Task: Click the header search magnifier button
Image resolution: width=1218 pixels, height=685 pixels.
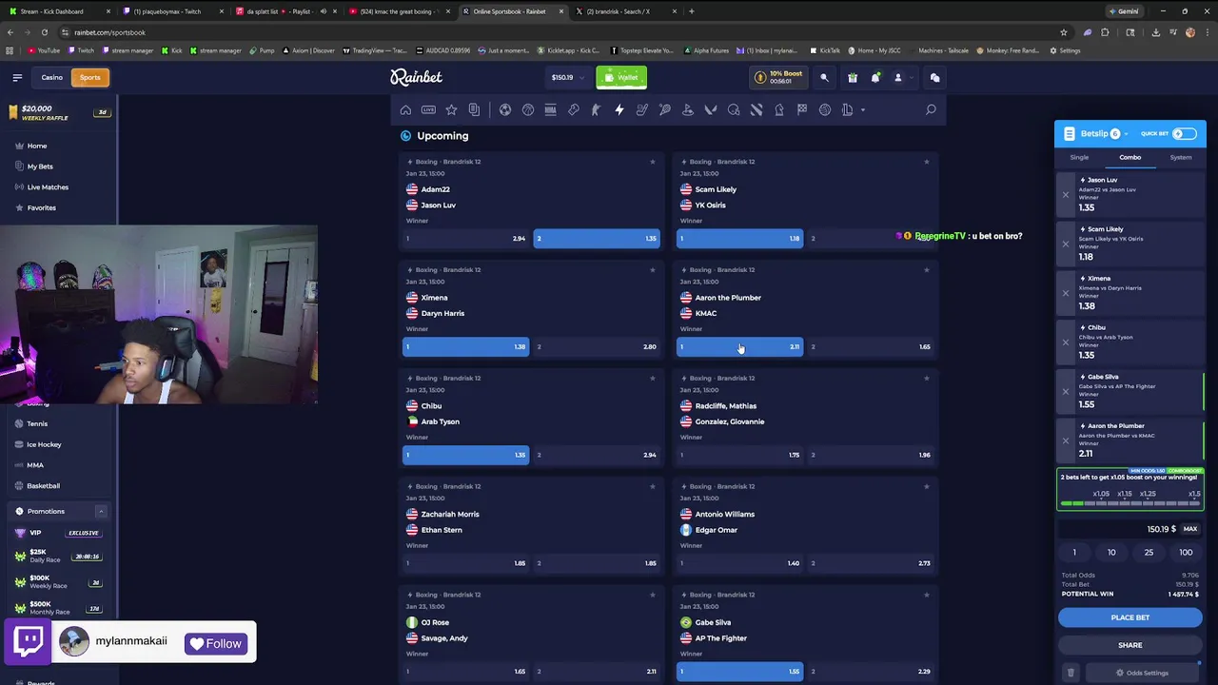Action: click(x=824, y=78)
